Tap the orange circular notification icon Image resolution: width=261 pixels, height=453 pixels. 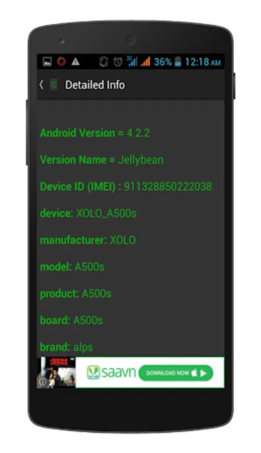61,61
